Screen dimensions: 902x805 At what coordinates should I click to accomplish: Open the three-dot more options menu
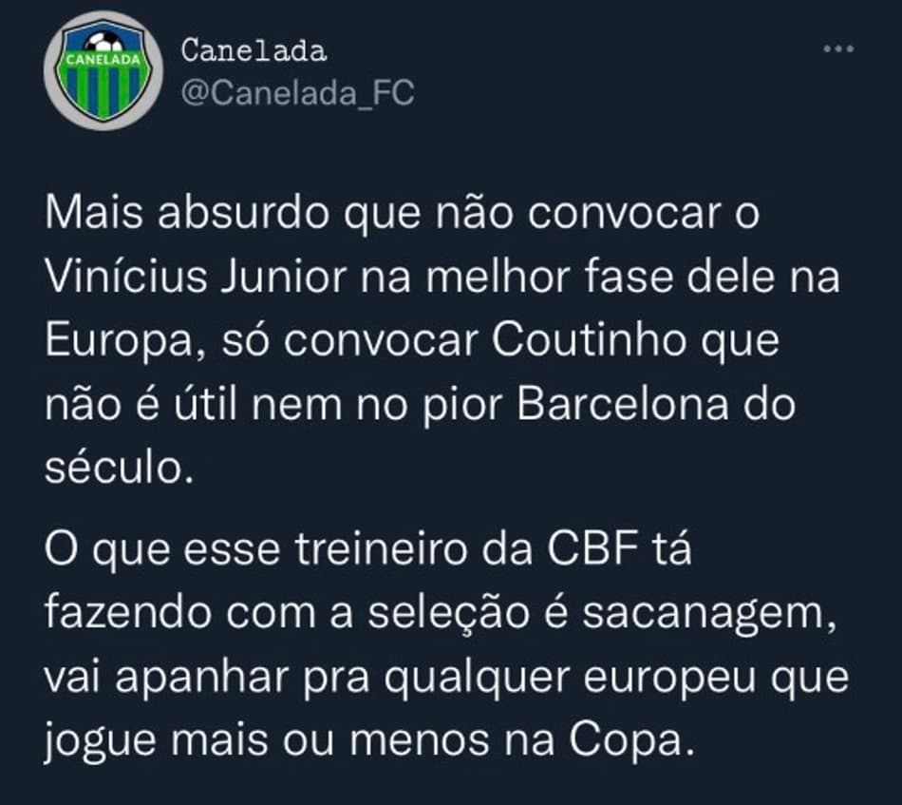click(838, 48)
